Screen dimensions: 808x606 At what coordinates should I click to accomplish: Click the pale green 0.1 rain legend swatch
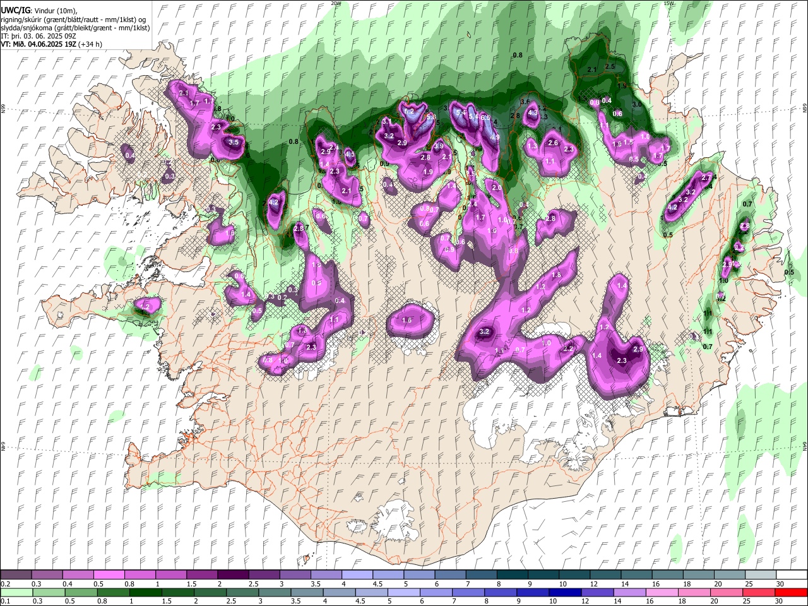tap(16, 592)
